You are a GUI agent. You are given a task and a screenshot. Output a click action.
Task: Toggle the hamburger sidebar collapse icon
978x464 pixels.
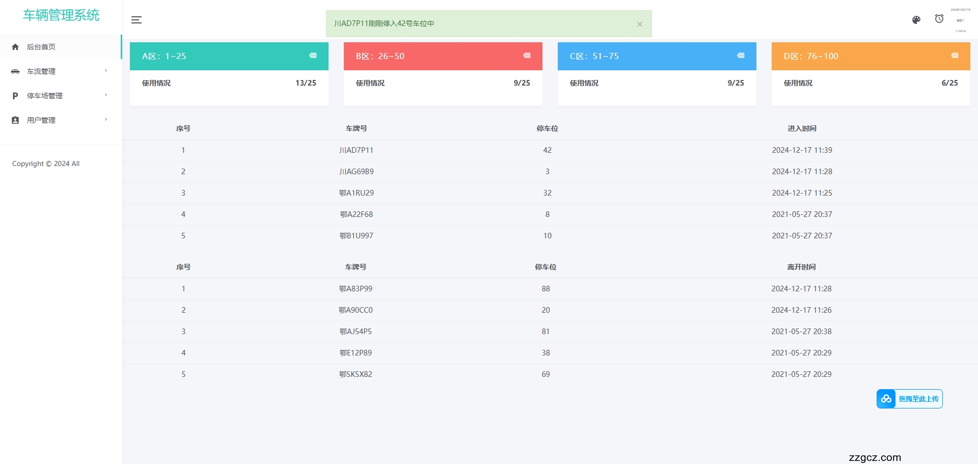[x=137, y=20]
